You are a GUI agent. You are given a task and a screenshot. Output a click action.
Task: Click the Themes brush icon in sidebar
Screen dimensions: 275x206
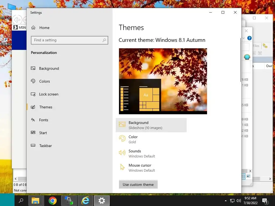33,107
